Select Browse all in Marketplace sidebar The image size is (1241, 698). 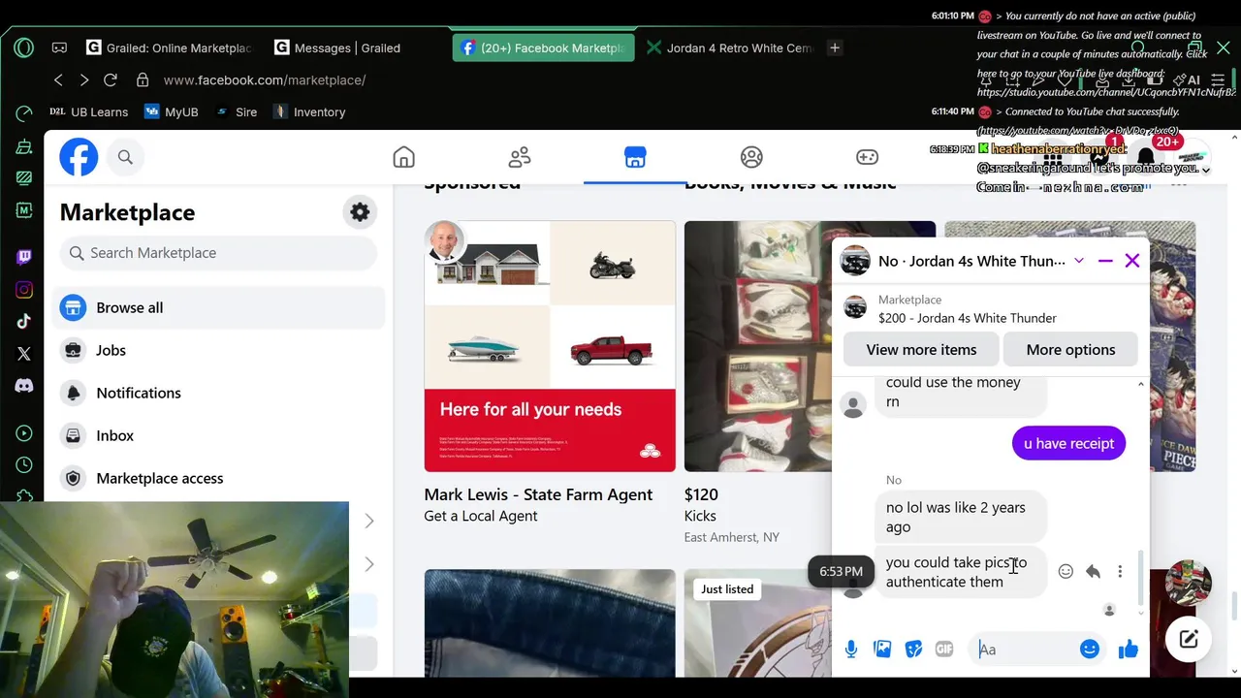coord(219,307)
